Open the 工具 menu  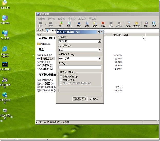(x=82, y=19)
